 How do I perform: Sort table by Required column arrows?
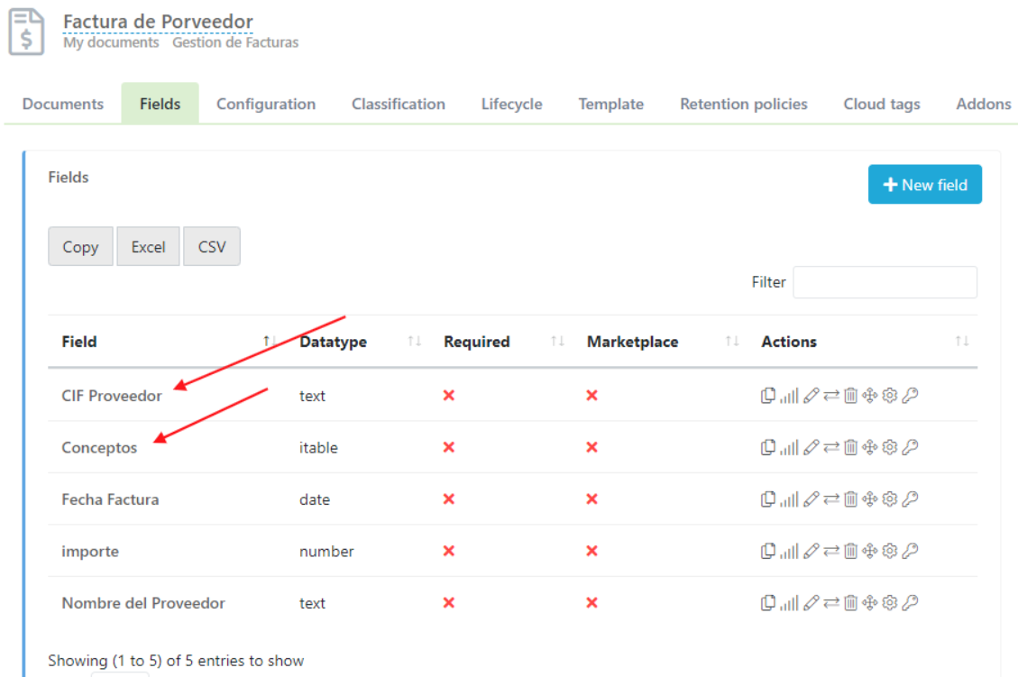coord(557,342)
